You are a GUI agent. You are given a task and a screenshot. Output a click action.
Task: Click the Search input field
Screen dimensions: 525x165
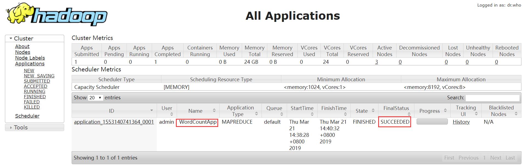[x=493, y=98]
